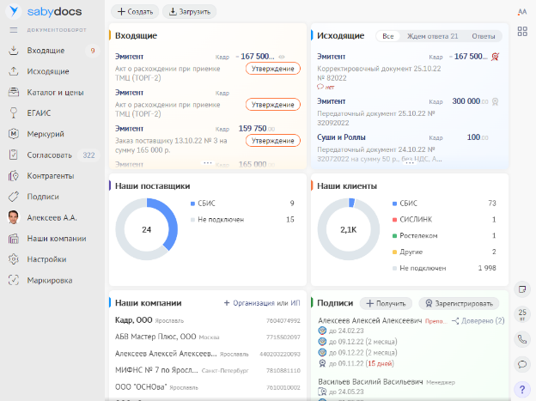Click the signature icon before до 24.02.23
Viewport: 536px width, 401px height.
coord(322,331)
